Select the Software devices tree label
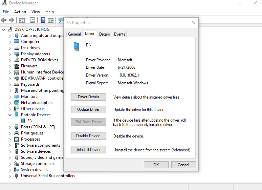The image size is (262, 190). [36, 151]
